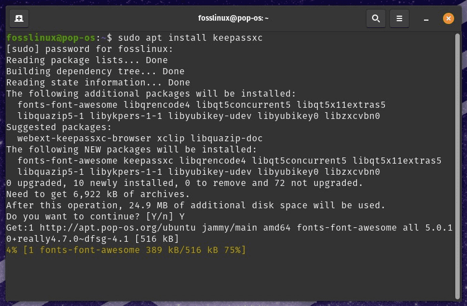The height and width of the screenshot is (306, 467).
Task: Click '0 upgraded, 10 newly installed' summary line
Action: [184, 183]
